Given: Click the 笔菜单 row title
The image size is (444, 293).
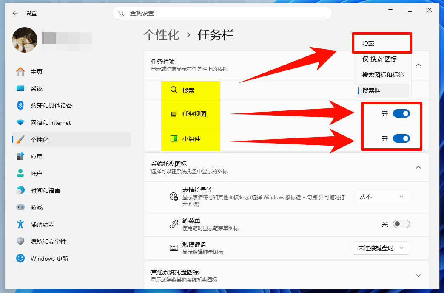Looking at the screenshot, I should click(191, 220).
